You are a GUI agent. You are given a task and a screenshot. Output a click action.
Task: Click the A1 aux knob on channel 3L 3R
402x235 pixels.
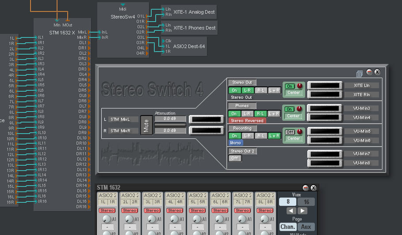[152, 219]
